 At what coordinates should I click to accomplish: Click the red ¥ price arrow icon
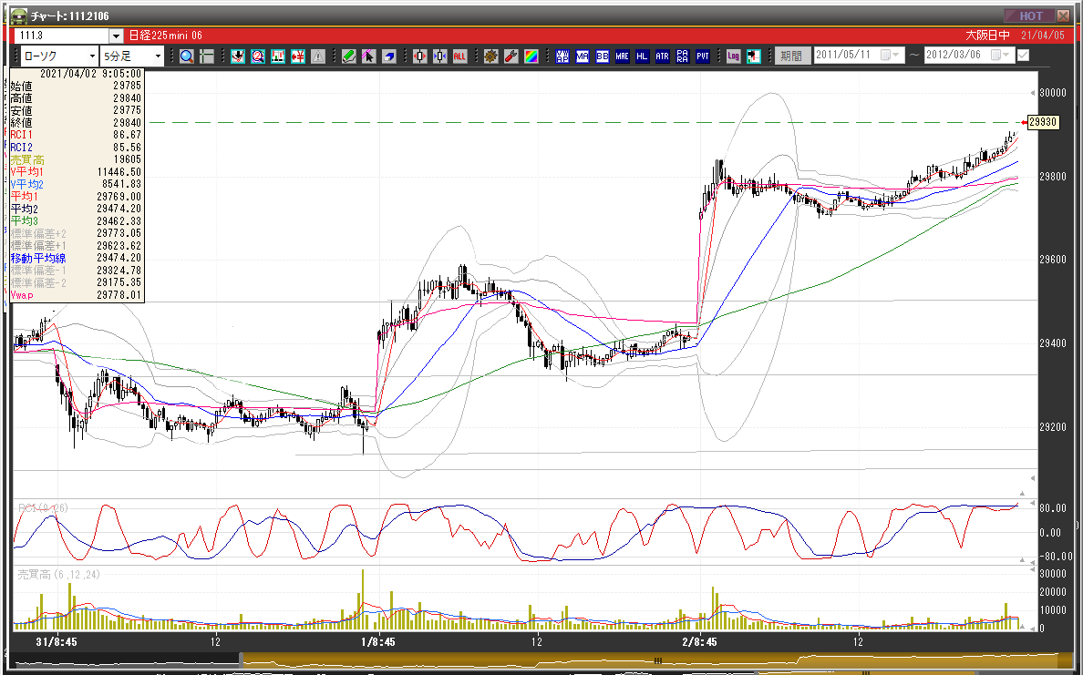pyautogui.click(x=298, y=56)
